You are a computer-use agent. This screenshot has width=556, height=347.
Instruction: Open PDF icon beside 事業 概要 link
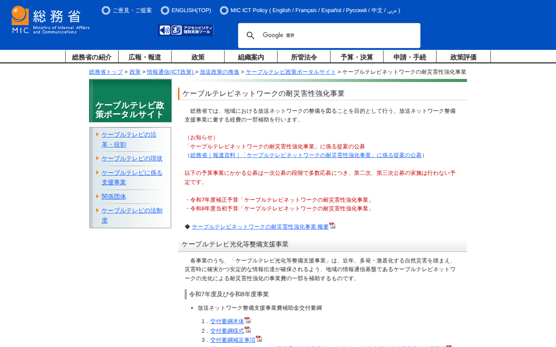[x=332, y=226]
